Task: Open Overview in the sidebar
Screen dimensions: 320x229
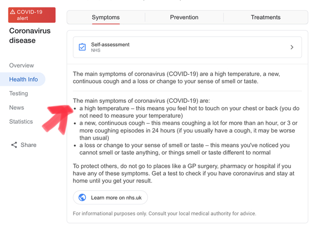Action: tap(21, 66)
